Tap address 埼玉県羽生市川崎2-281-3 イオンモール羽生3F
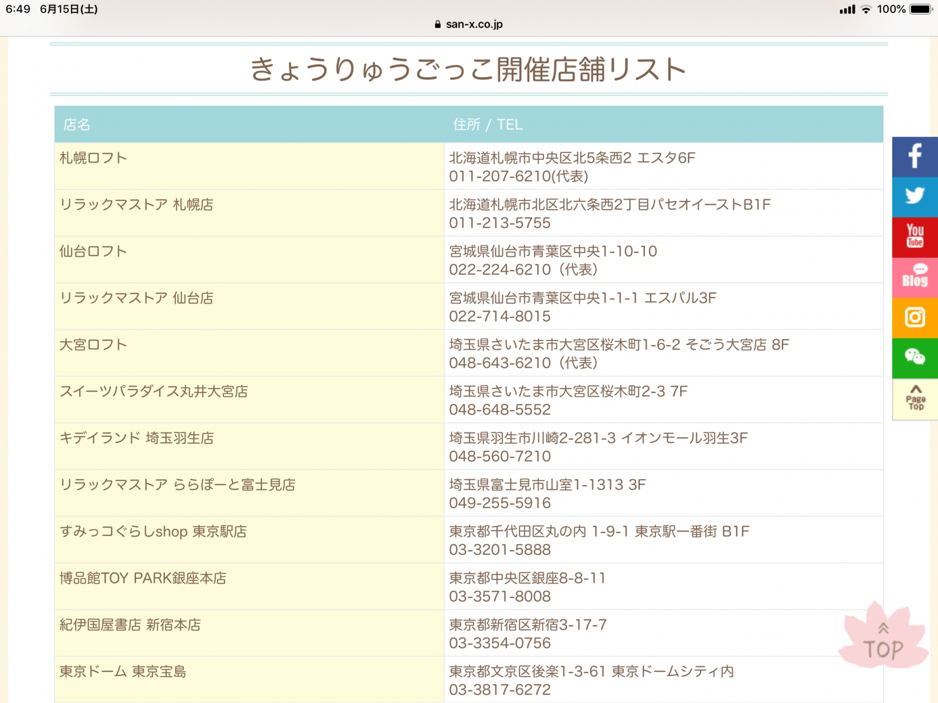Screen dimensions: 938x703 [599, 438]
